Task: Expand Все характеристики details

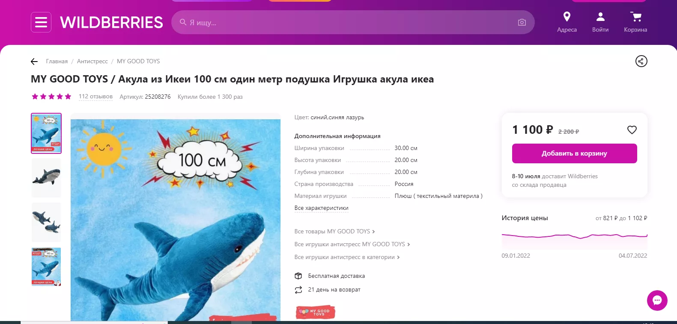Action: 321,208
